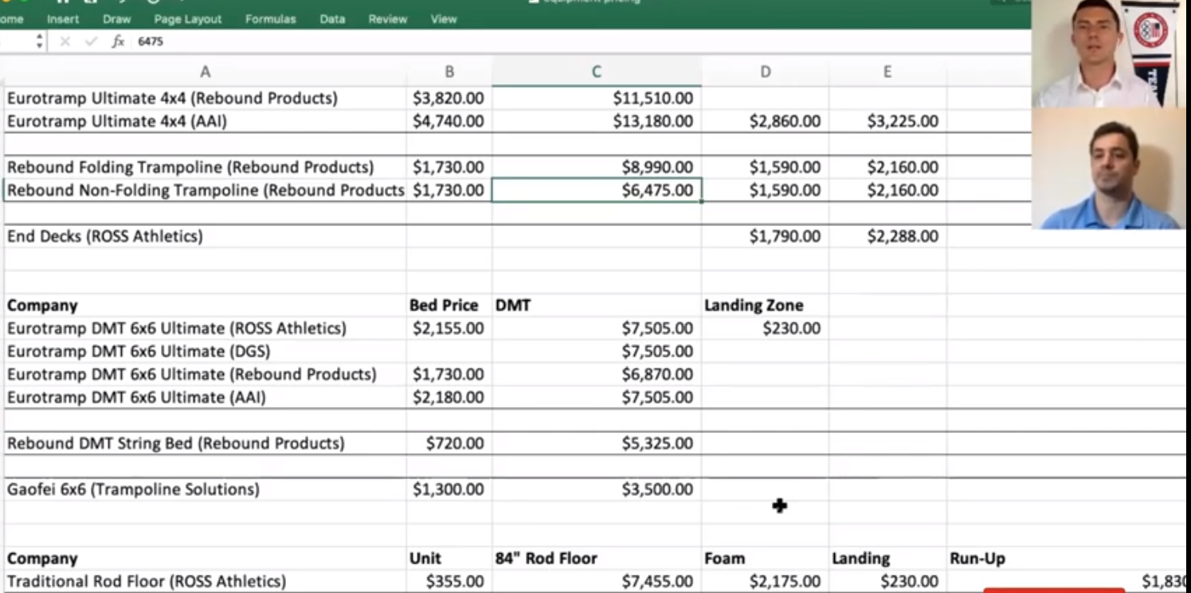This screenshot has width=1191, height=593.
Task: Click the $5,325.00 cell
Action: 597,443
